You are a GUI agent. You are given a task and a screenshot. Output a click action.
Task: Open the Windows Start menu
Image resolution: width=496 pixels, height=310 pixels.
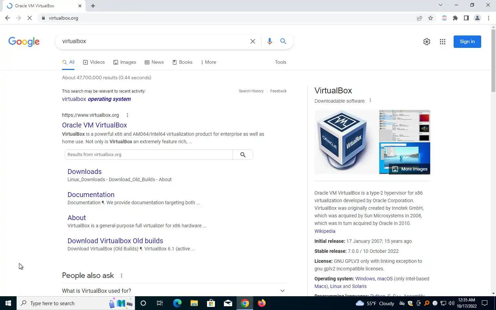click(8, 303)
